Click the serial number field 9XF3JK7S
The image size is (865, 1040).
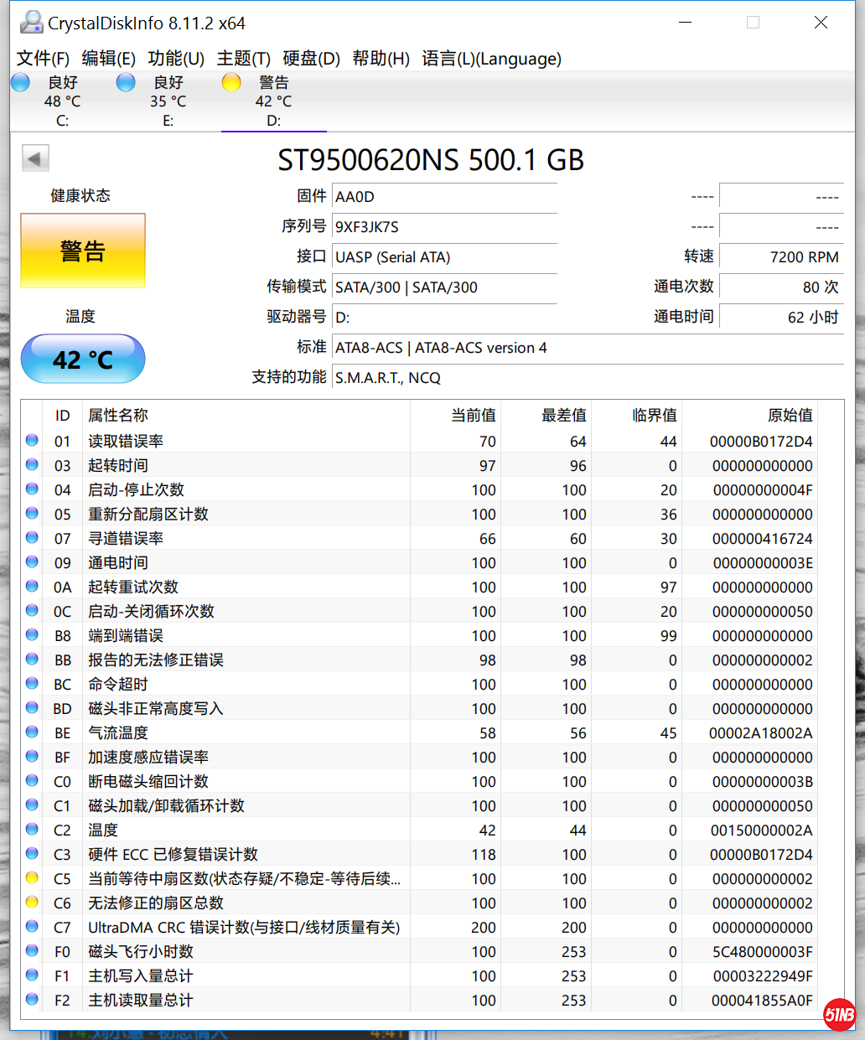pos(444,227)
